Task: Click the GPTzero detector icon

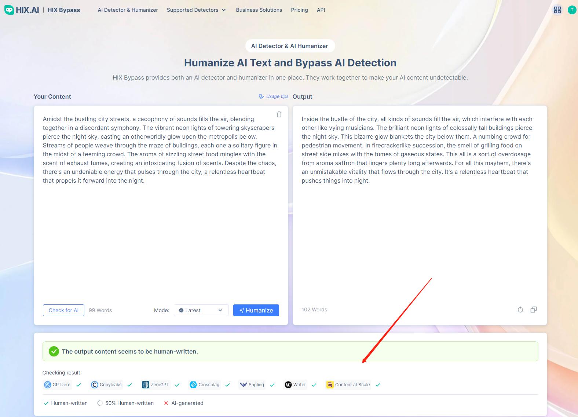Action: pos(48,385)
